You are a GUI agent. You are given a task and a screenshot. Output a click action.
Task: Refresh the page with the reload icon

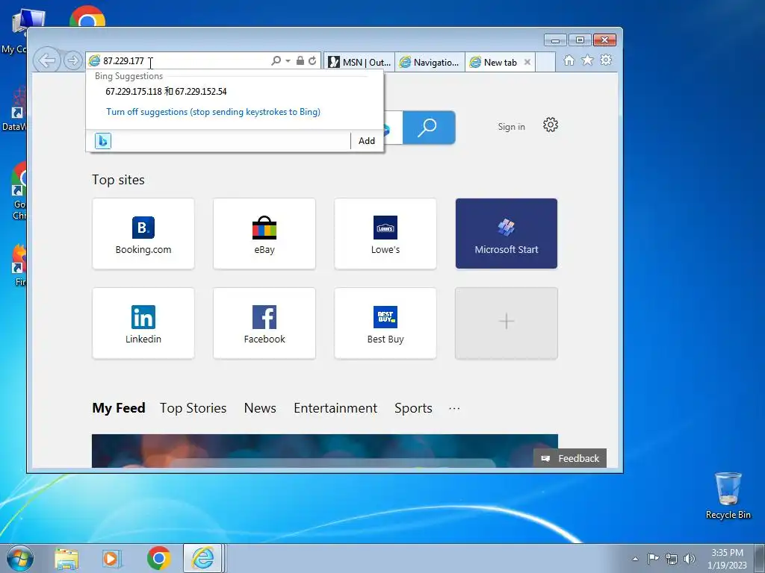(312, 61)
